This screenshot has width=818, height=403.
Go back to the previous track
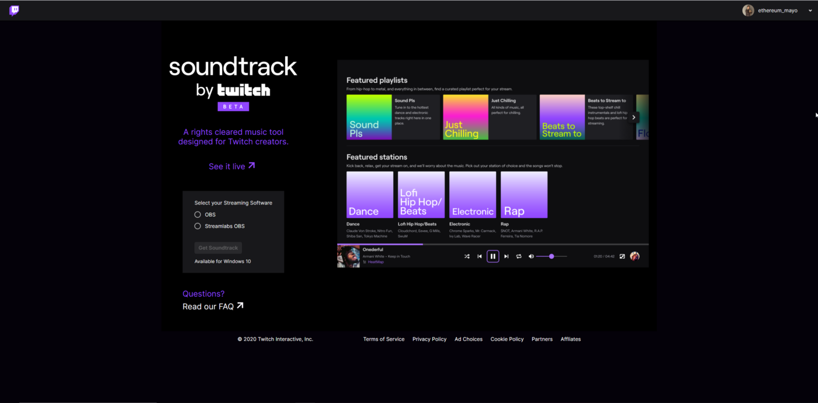(479, 256)
